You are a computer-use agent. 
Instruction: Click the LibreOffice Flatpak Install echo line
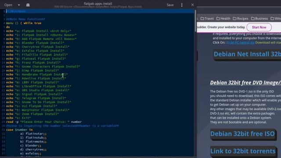(x=39, y=86)
